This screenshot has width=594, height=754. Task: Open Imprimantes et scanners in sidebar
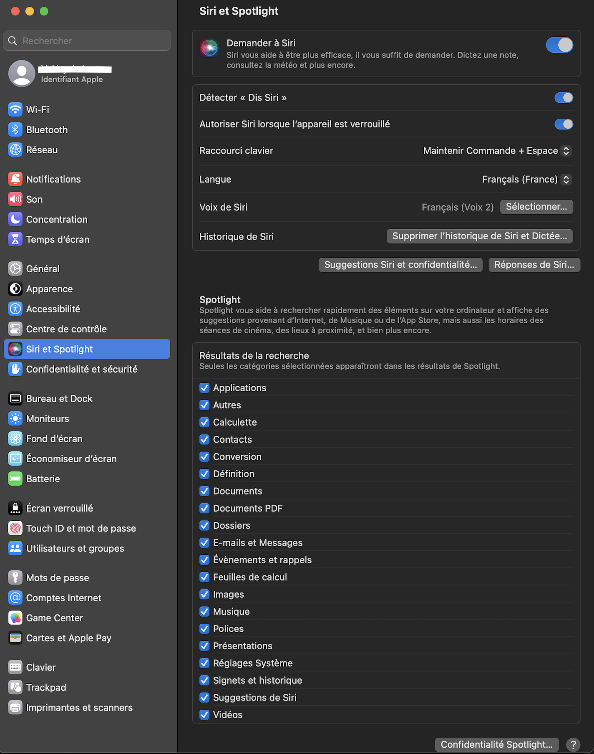click(x=87, y=708)
